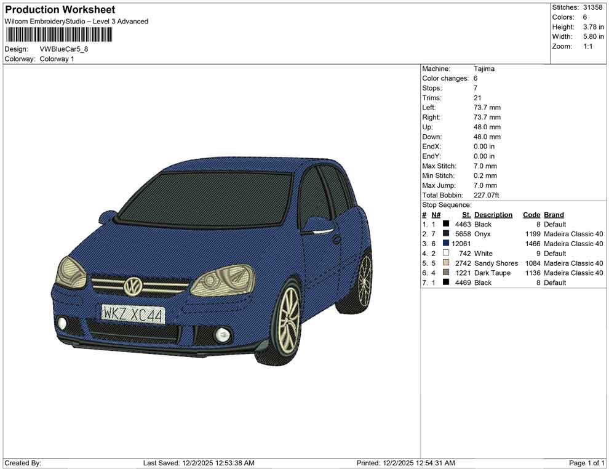
Task: Click the Black color chip for stop 1
Action: point(445,224)
